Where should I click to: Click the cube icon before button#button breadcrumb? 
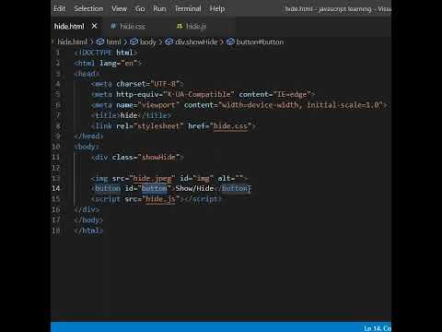click(x=230, y=41)
